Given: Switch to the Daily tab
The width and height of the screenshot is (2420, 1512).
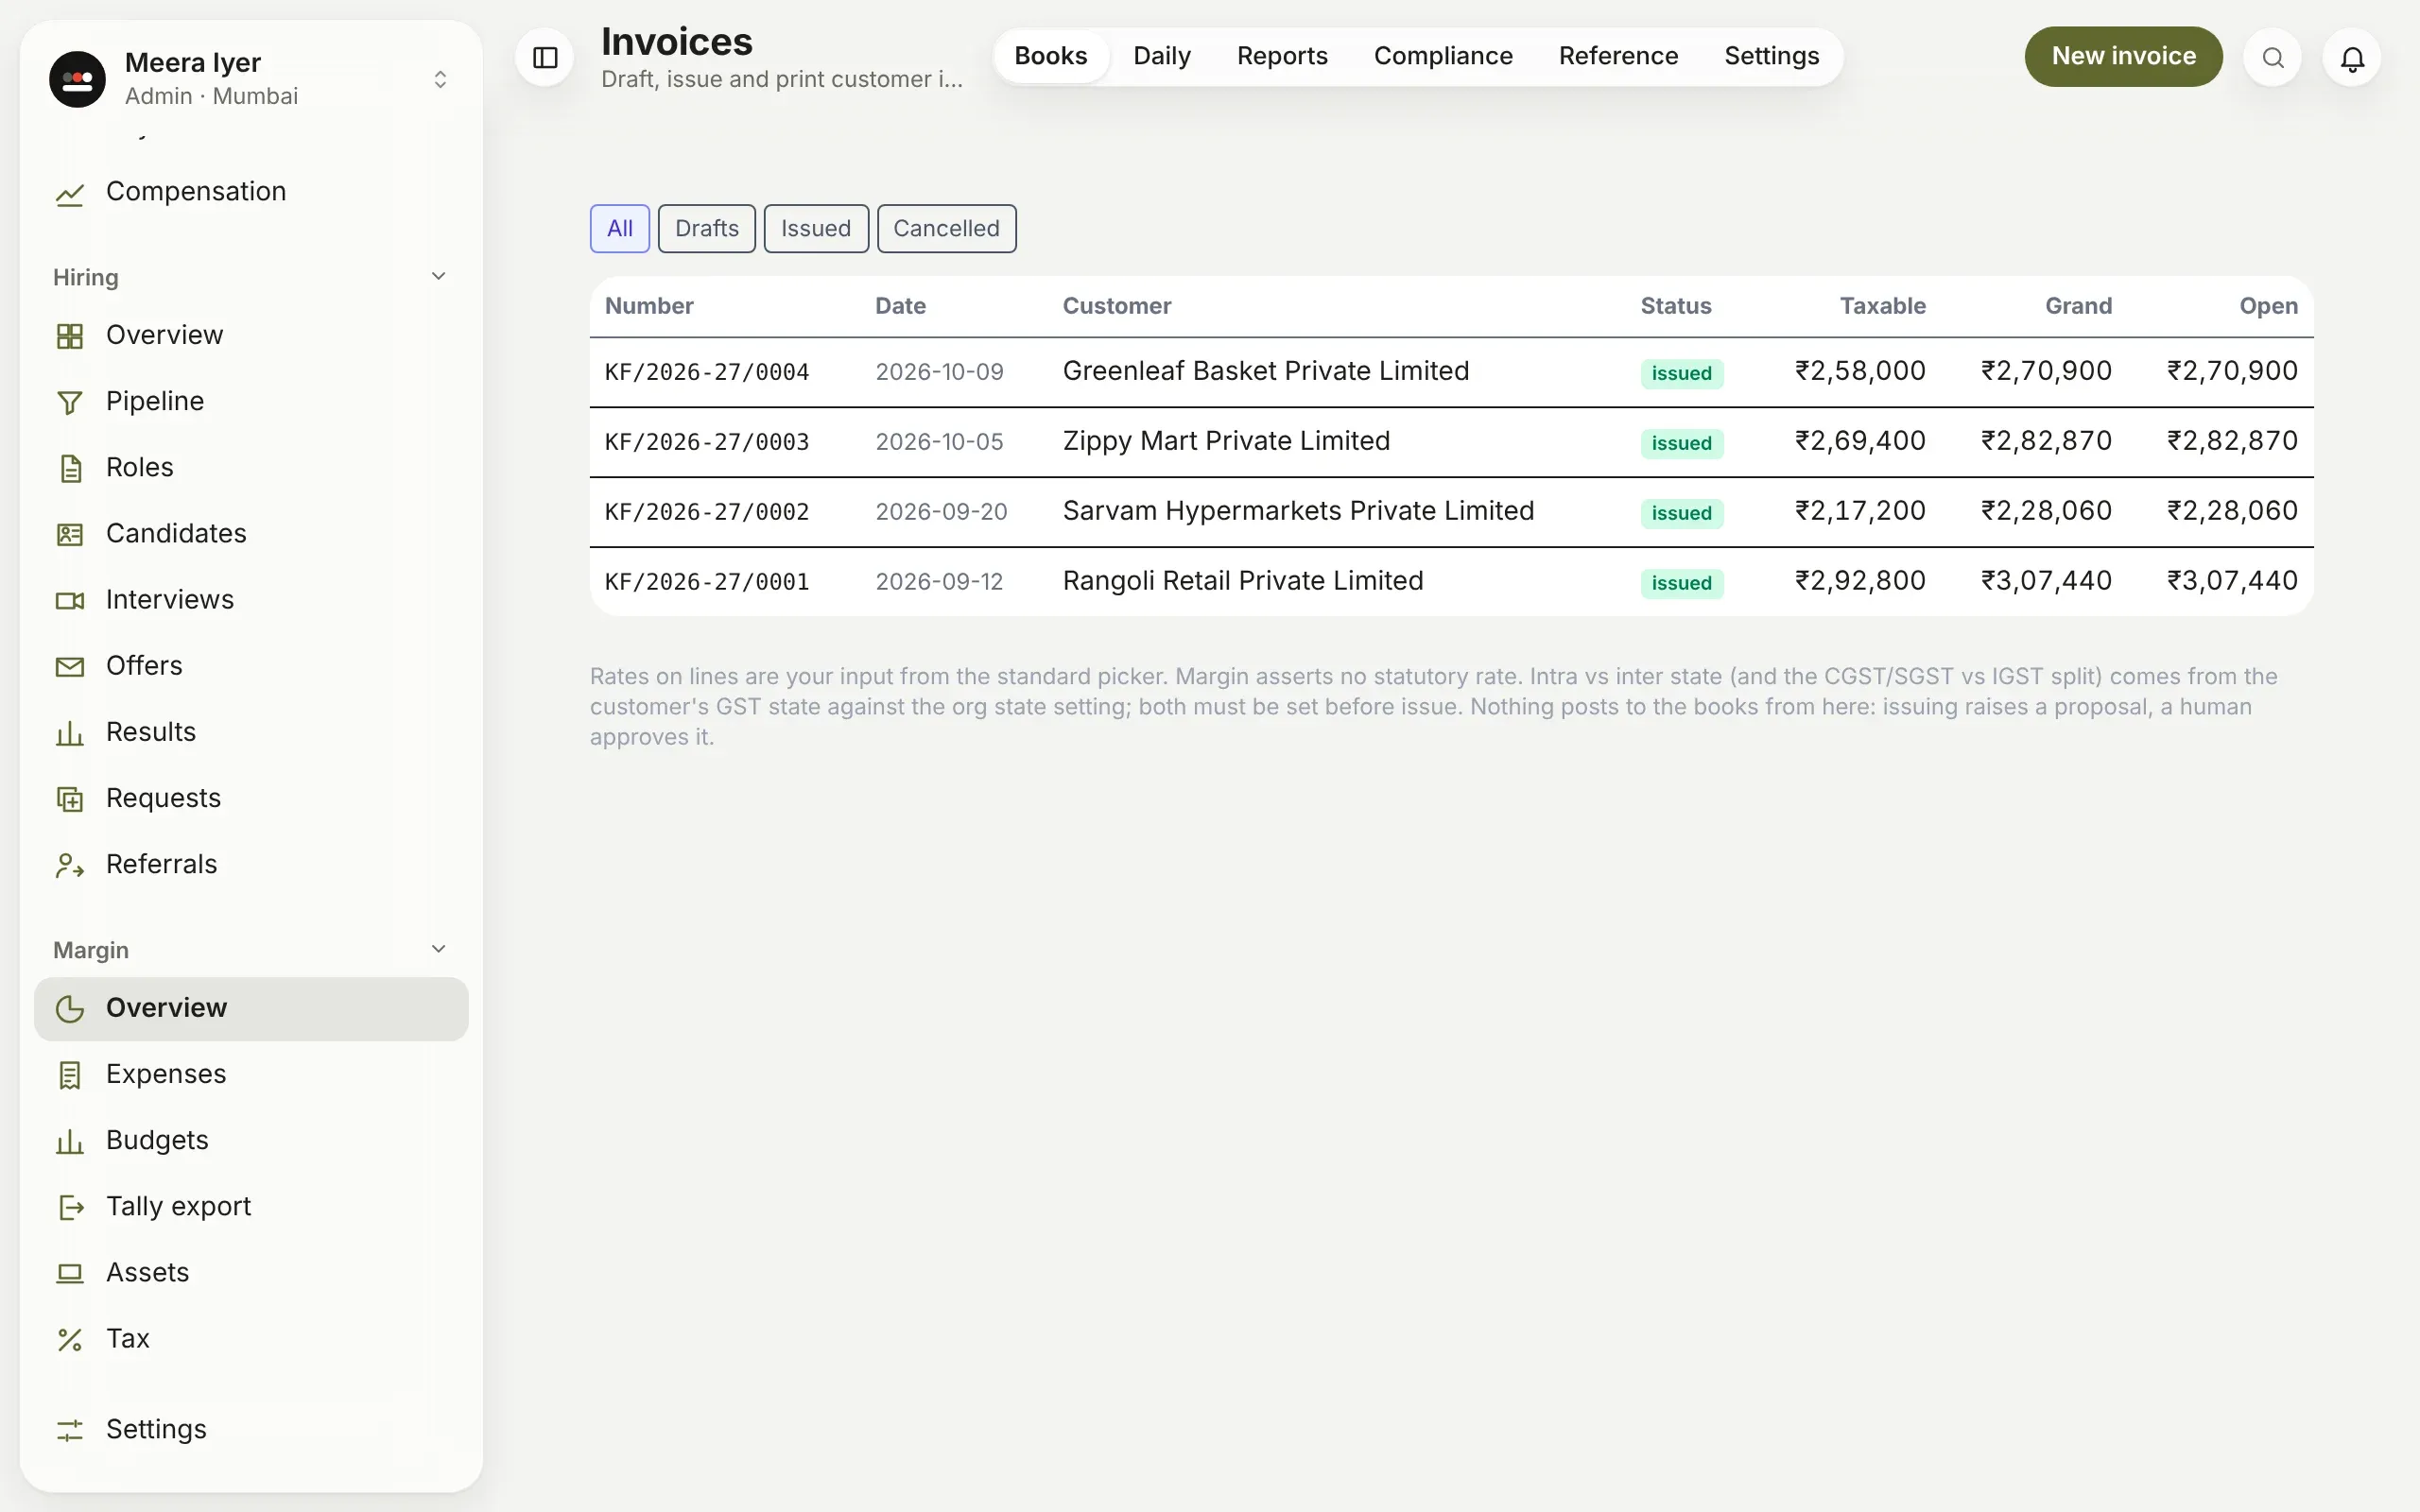Looking at the screenshot, I should coord(1161,56).
